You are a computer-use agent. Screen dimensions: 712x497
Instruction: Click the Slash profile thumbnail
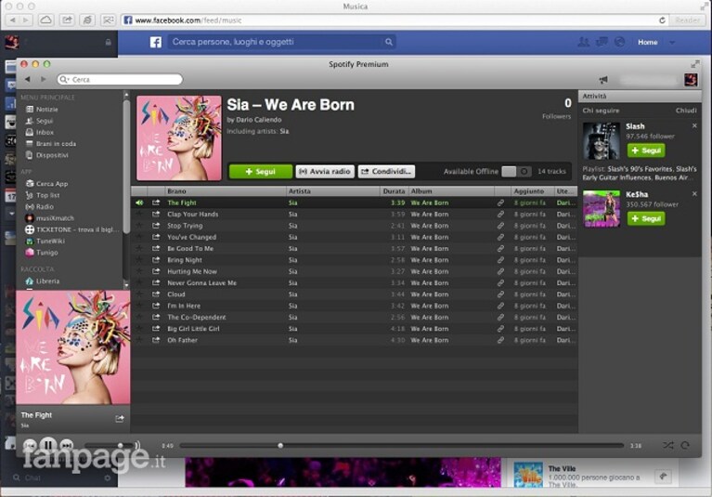point(602,140)
